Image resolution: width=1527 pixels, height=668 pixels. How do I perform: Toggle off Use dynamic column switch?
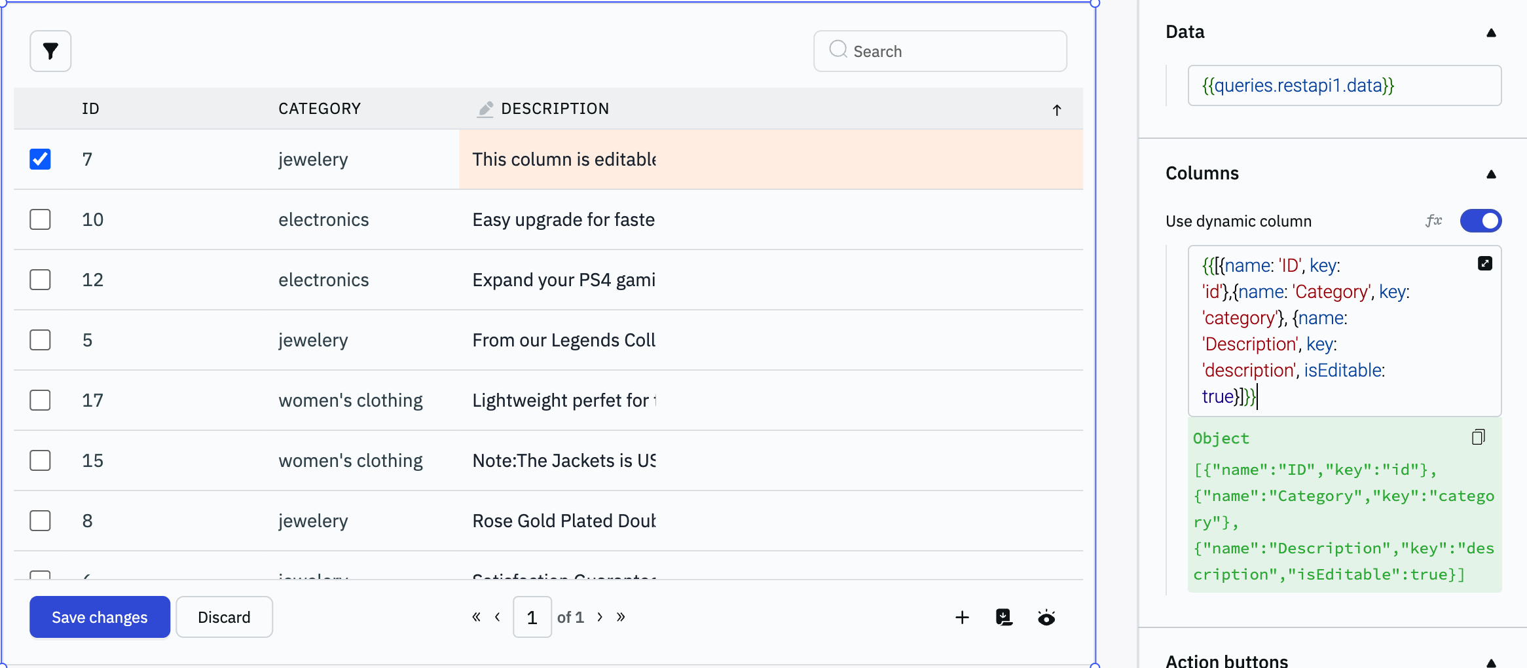pos(1481,221)
